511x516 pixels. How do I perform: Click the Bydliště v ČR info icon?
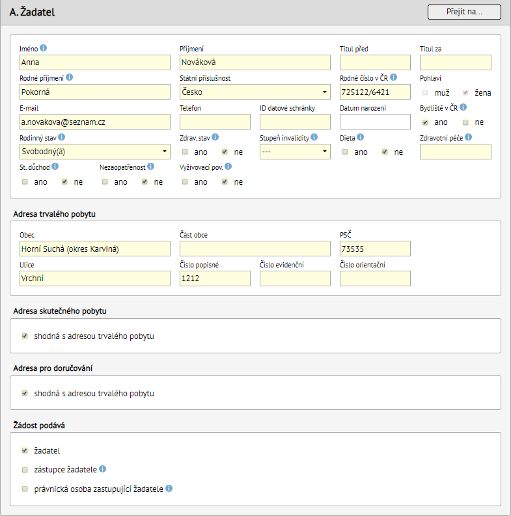(463, 107)
